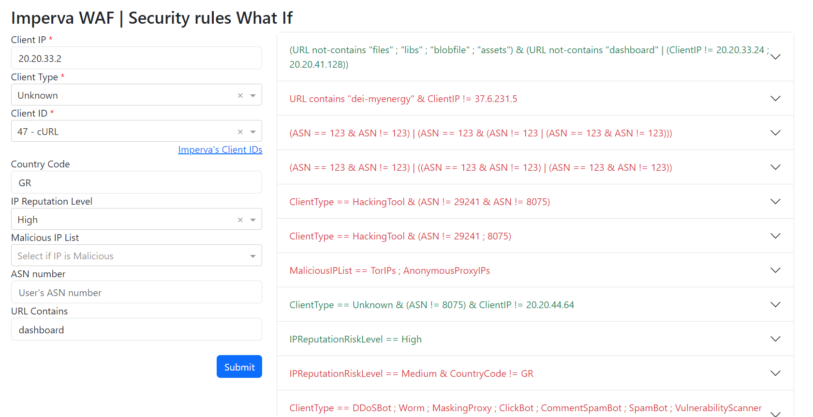Click the Unknown value in Client Type

pos(38,96)
